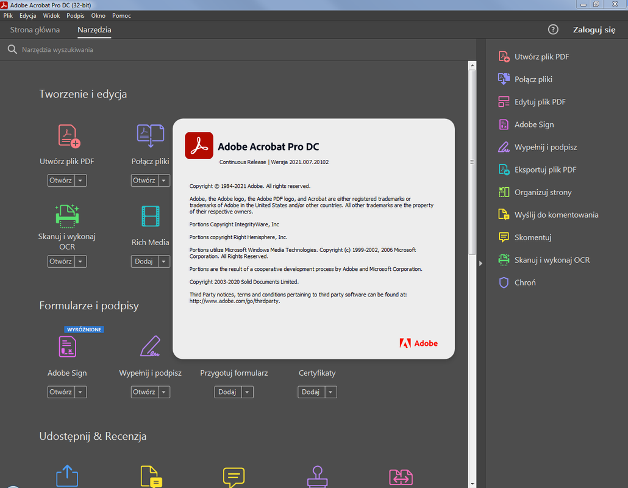Image resolution: width=628 pixels, height=488 pixels.
Task: Expand dropdown arrow next to Rich Media Dodaj
Action: pyautogui.click(x=164, y=261)
